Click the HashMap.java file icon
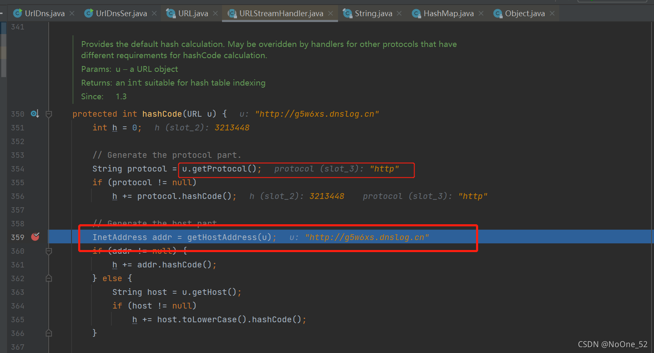 tap(416, 14)
